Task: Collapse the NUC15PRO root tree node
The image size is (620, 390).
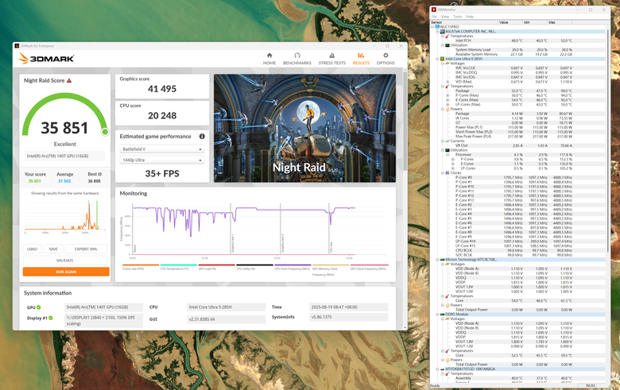Action: 433,27
